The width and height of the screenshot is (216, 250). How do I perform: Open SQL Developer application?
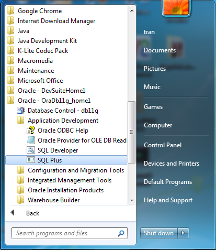click(66, 150)
